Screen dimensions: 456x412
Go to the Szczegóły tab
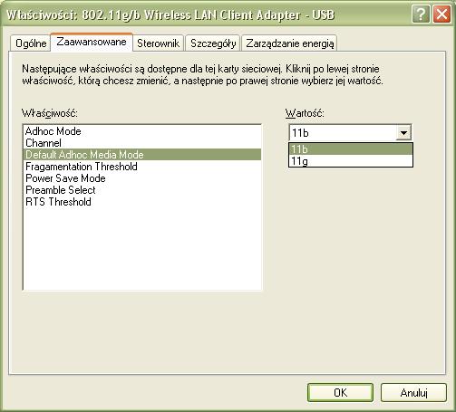click(213, 43)
